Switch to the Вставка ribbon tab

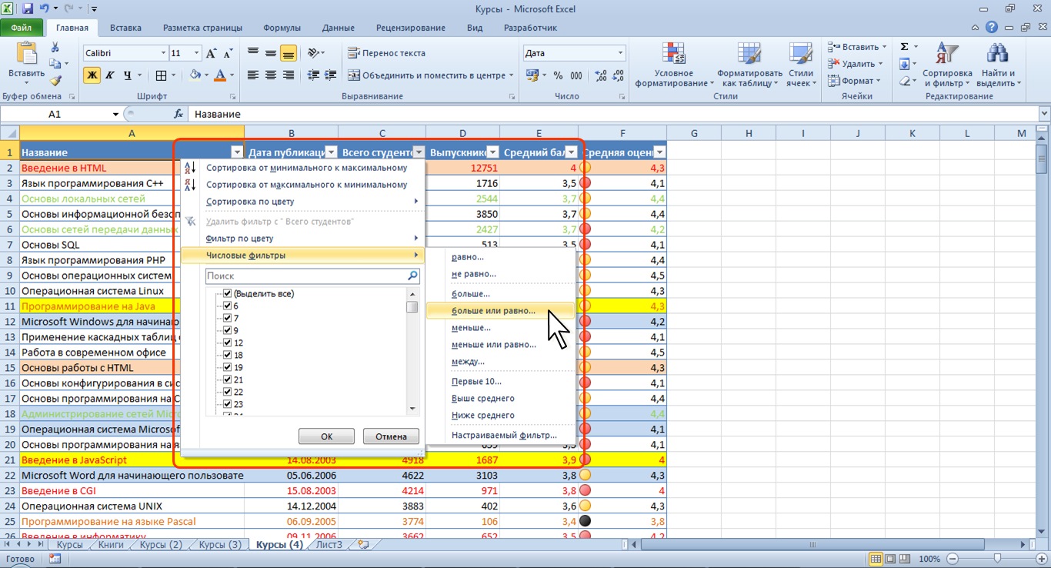coord(125,28)
